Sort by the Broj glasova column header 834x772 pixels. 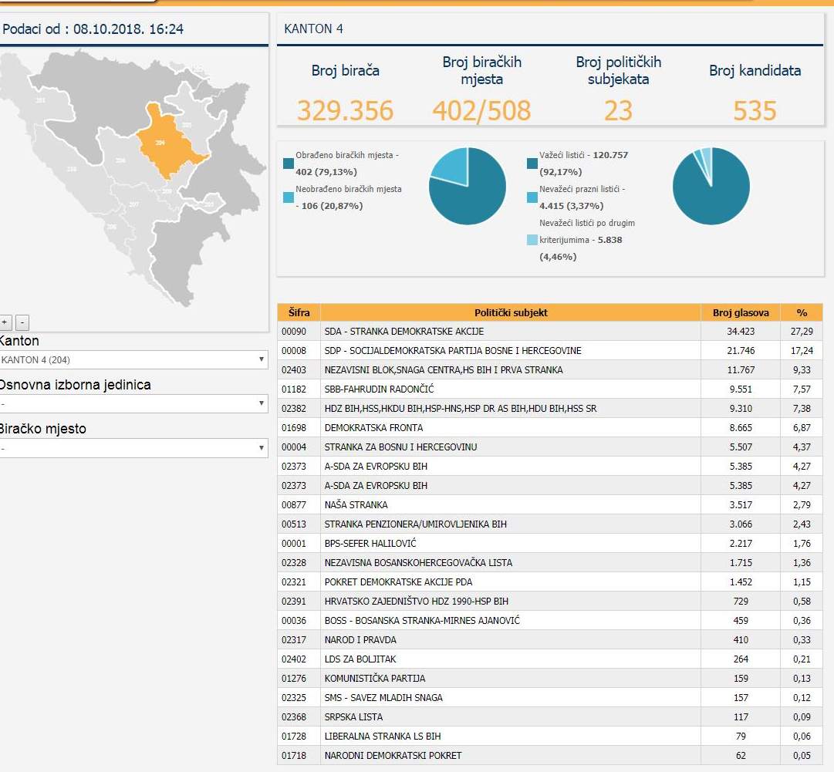click(x=741, y=312)
